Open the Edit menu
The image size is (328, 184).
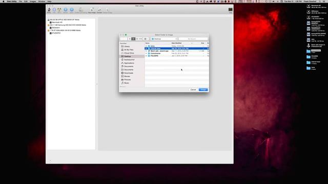26,1
